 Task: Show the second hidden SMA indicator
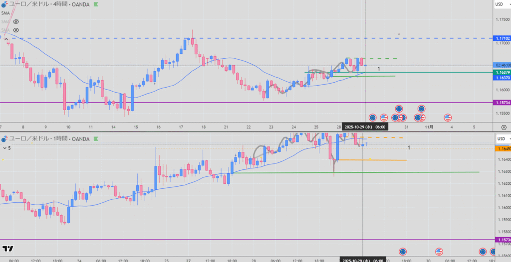tap(16, 22)
